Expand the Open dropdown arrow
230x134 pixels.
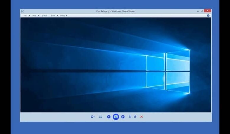(67, 16)
